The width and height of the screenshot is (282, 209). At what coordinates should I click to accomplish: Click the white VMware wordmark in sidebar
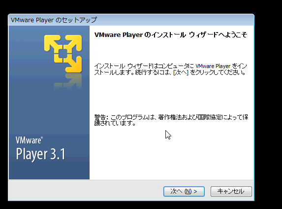tap(28, 140)
